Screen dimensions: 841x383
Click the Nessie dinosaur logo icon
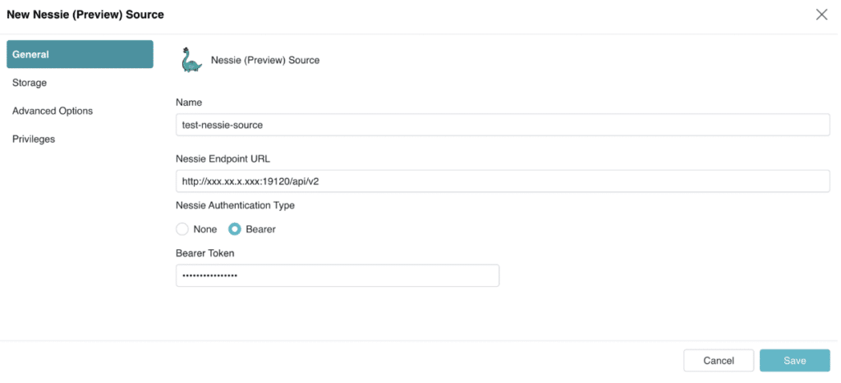pos(191,61)
